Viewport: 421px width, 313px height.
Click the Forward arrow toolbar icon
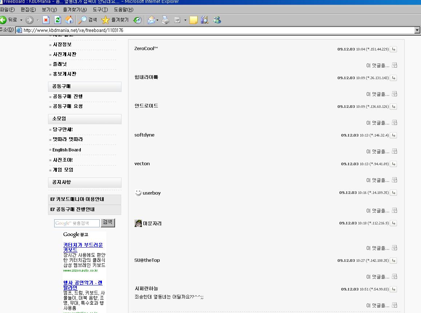(x=29, y=20)
